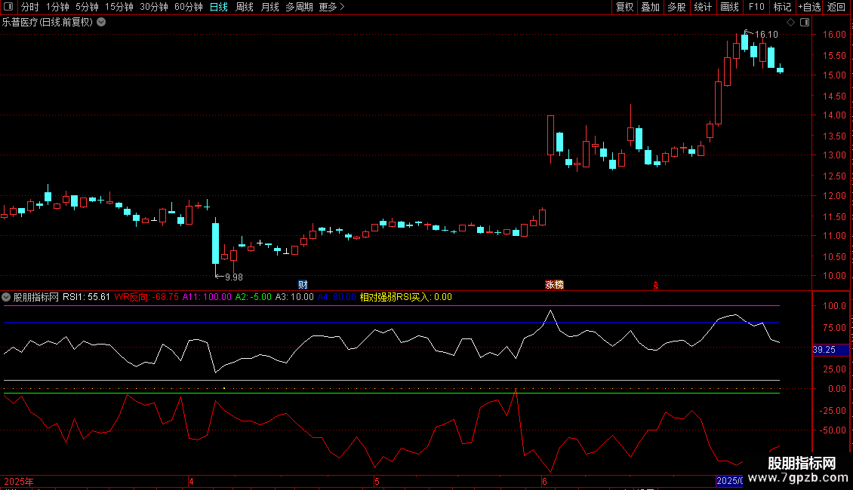The height and width of the screenshot is (490, 853).
Task: Click the diamond icon above the chart
Action: [791, 23]
